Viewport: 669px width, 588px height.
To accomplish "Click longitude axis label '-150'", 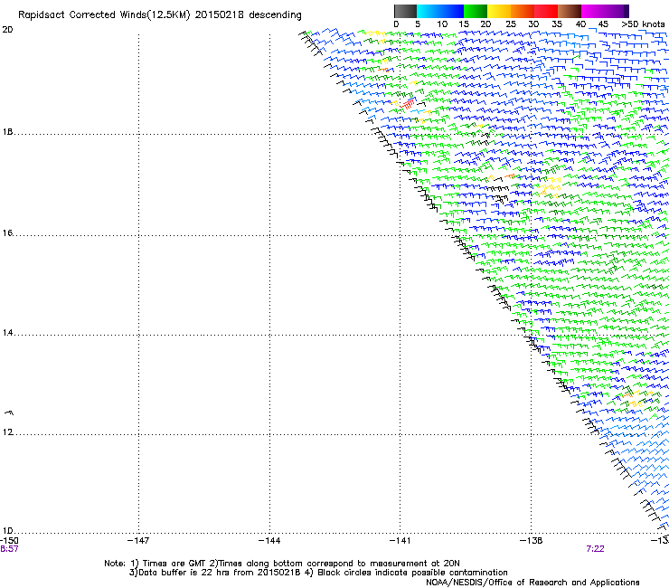I will (x=9, y=541).
